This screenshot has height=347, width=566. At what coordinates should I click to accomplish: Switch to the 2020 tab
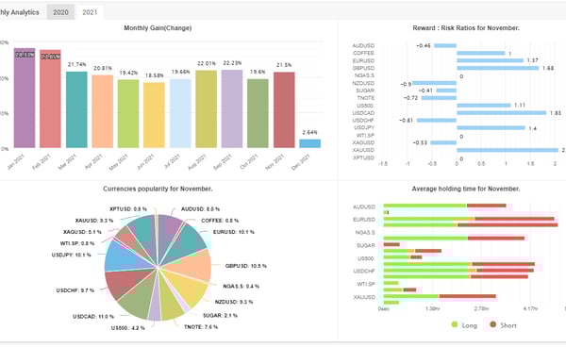pyautogui.click(x=60, y=12)
